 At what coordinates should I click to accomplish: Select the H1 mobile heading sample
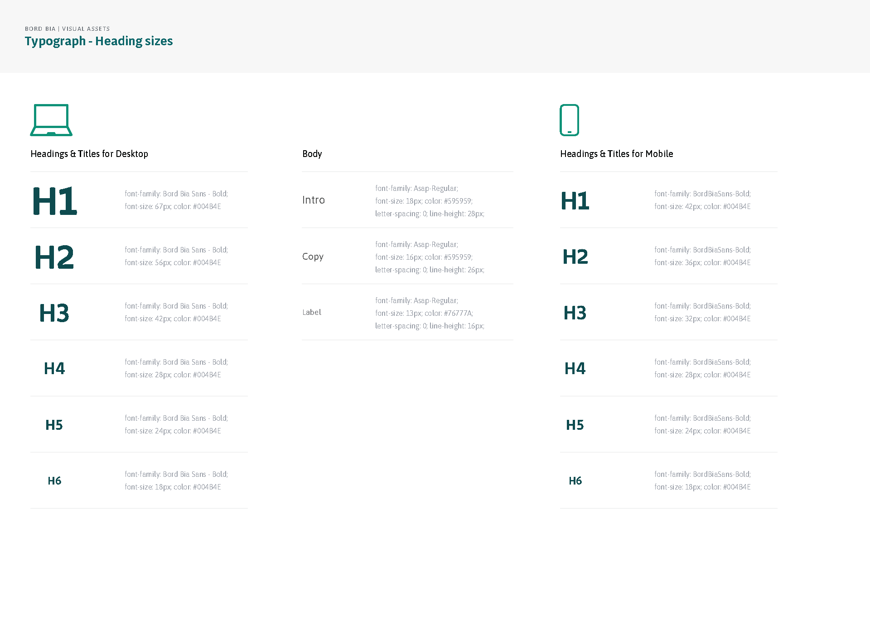point(575,201)
